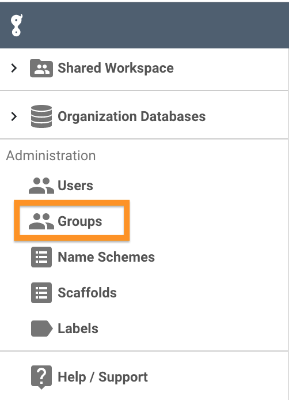This screenshot has height=400, width=289.
Task: Open Help / Support
Action: [102, 377]
